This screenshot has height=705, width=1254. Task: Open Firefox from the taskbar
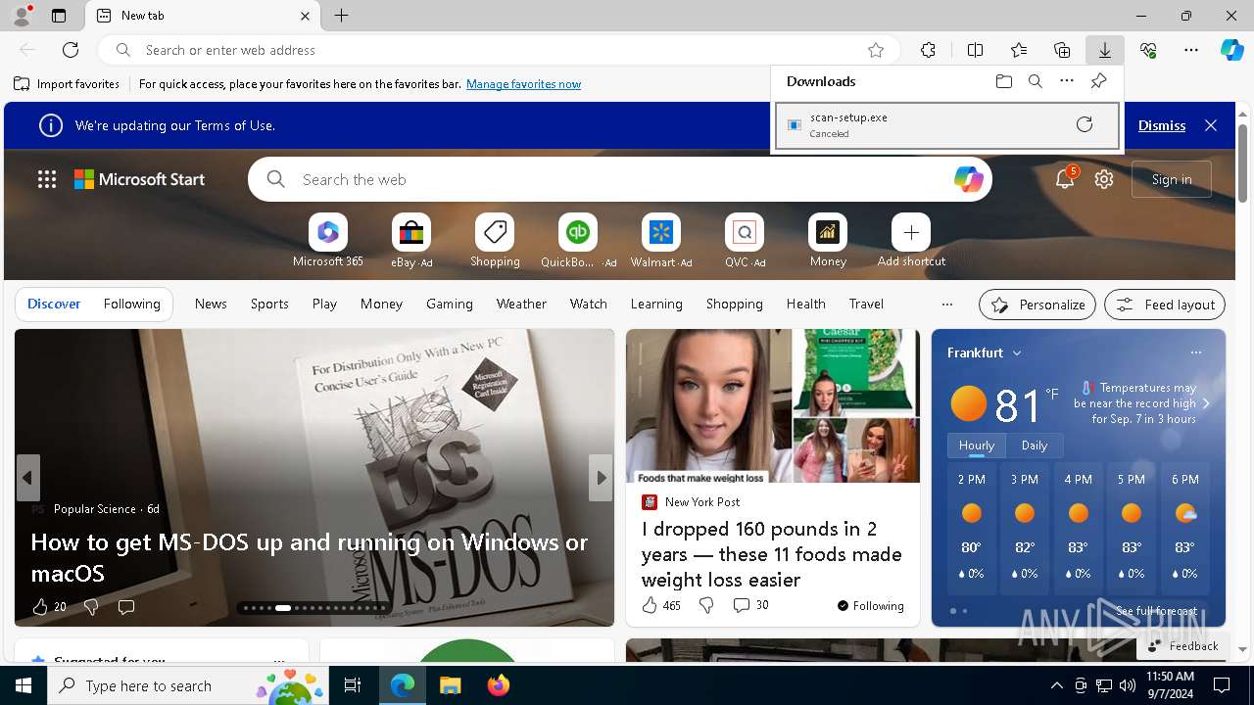(x=499, y=685)
